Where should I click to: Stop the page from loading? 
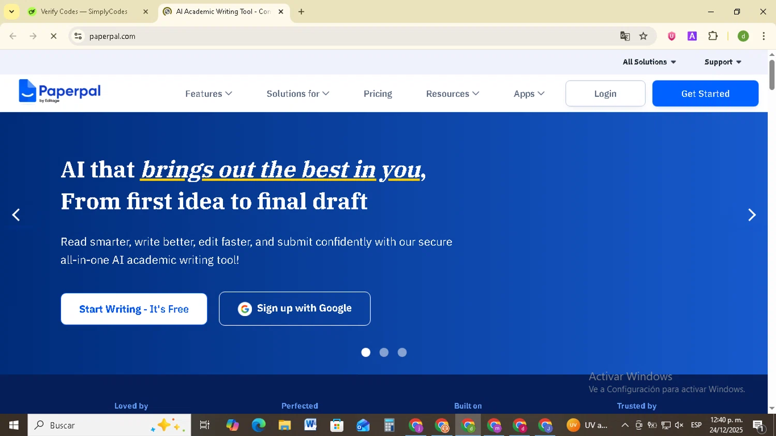tap(53, 36)
